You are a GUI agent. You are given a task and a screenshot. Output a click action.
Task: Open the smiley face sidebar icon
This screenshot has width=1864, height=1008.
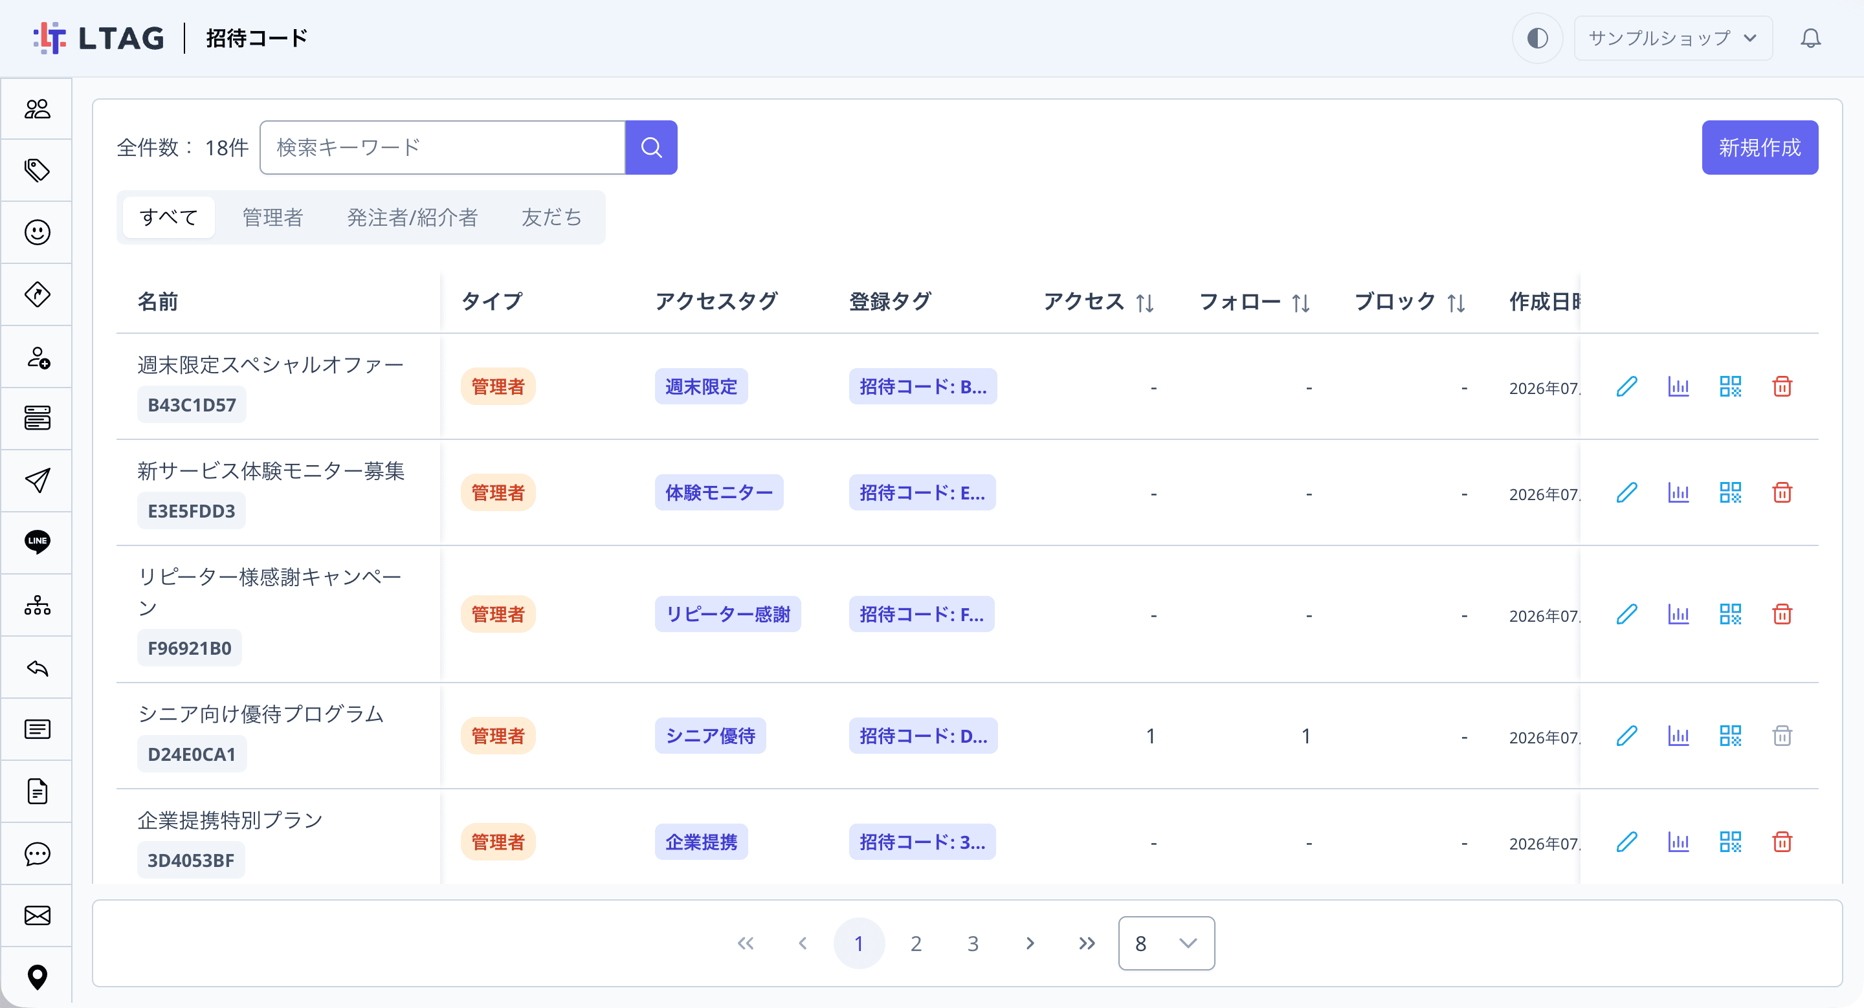(x=37, y=232)
